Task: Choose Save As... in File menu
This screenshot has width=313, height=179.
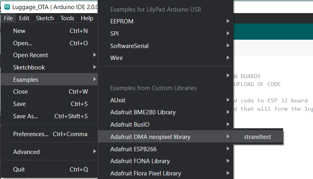Action: [49, 116]
